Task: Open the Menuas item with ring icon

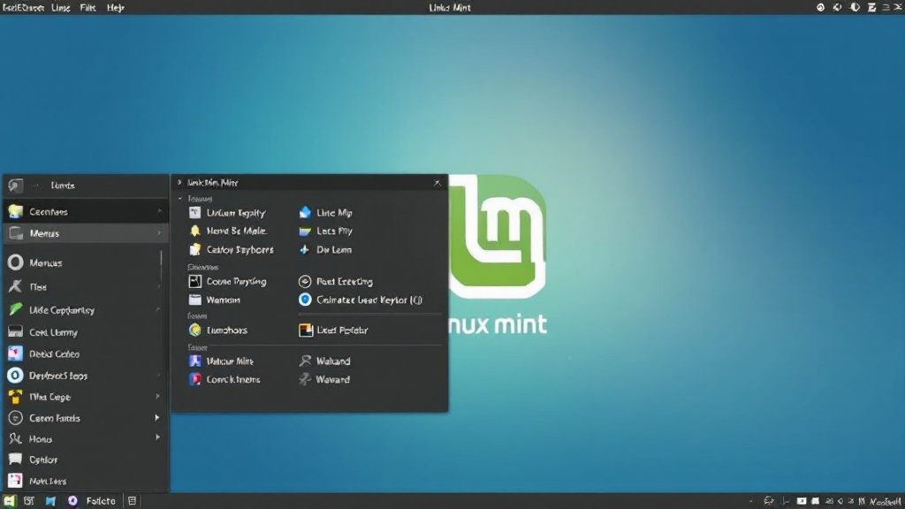Action: point(84,262)
